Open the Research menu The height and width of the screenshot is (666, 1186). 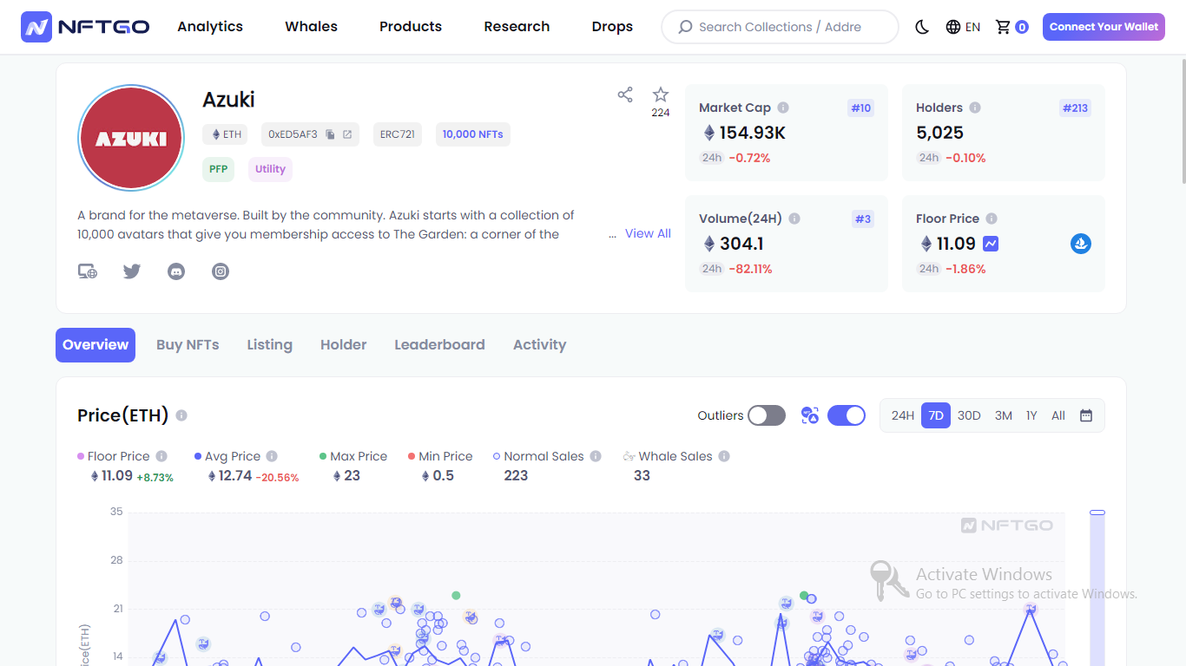pyautogui.click(x=517, y=27)
